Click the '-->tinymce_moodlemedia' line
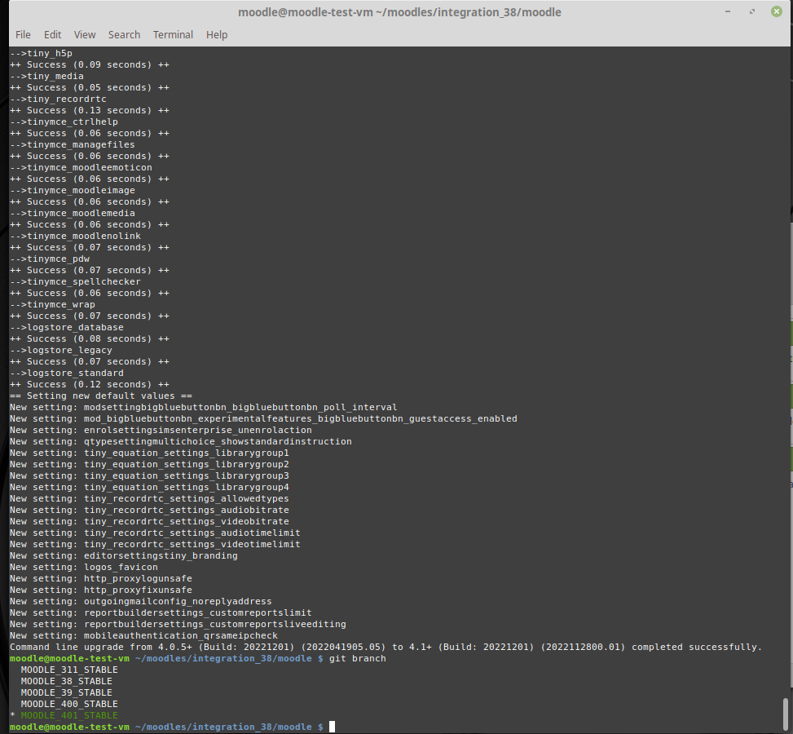Image resolution: width=793 pixels, height=734 pixels. tap(73, 213)
